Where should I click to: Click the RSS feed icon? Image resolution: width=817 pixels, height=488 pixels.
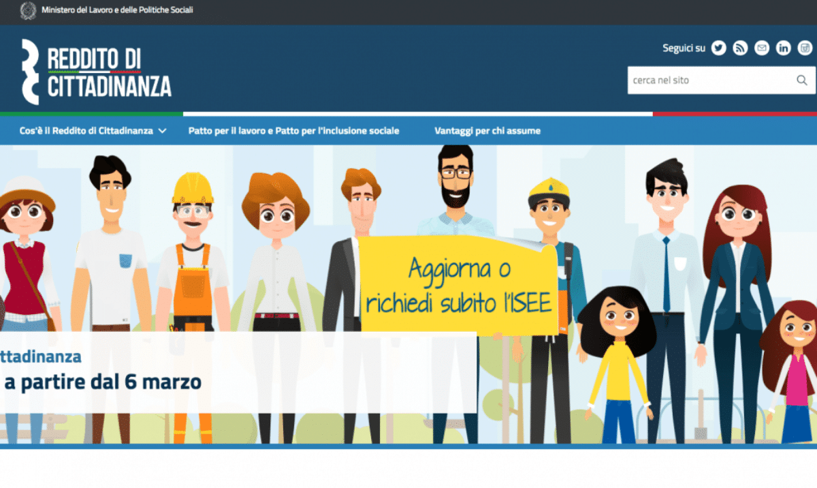click(740, 48)
